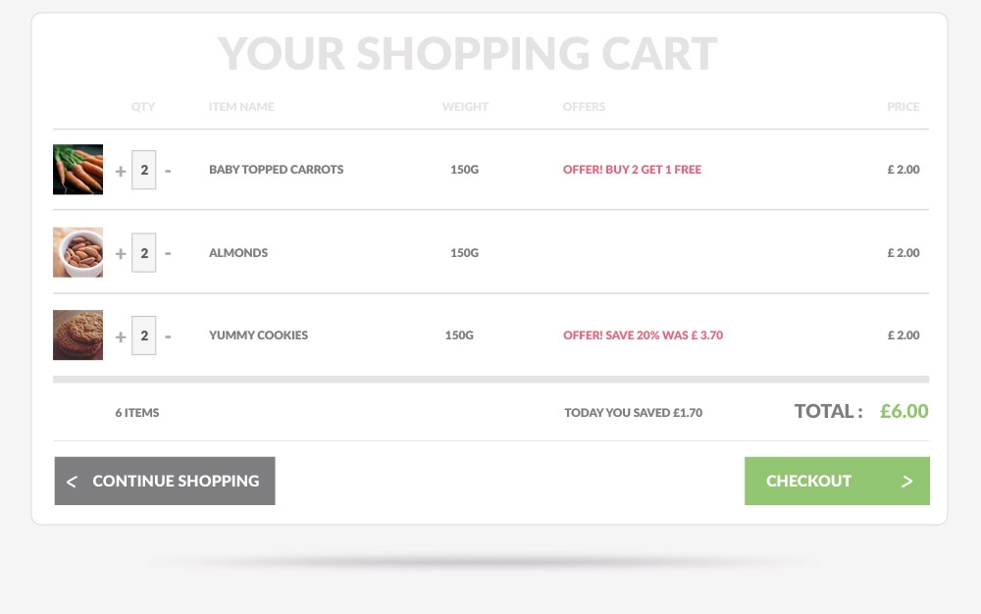Click plus icon next to Almonds
The width and height of the screenshot is (981, 614).
tap(121, 254)
